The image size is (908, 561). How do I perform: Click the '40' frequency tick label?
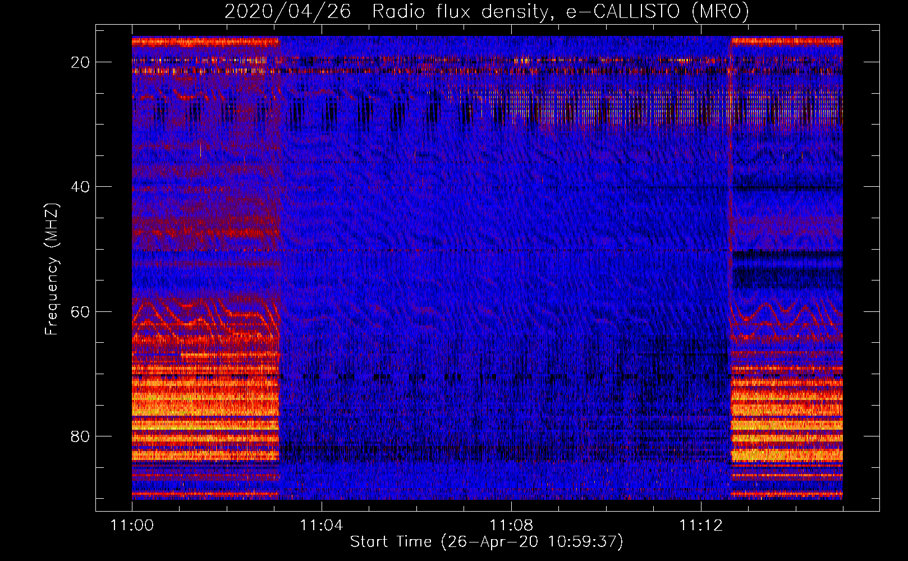[81, 187]
